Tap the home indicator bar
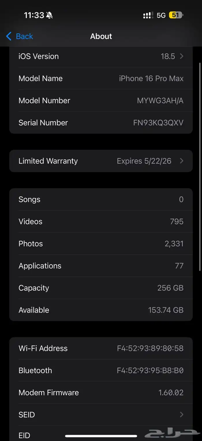 coord(101,436)
